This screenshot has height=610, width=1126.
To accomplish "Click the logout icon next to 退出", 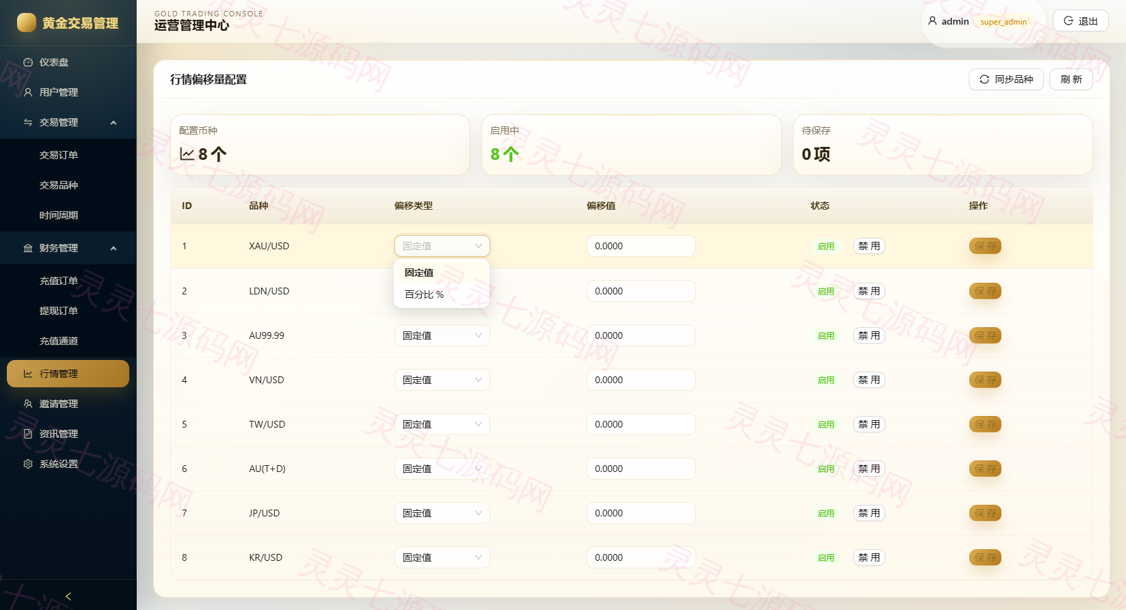I will pyautogui.click(x=1069, y=21).
